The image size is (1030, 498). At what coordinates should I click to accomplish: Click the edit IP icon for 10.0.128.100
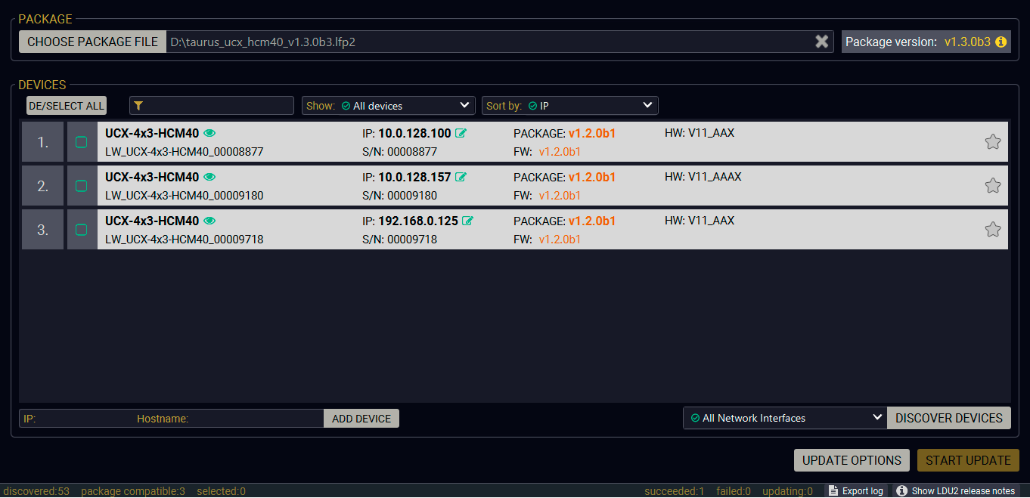click(x=461, y=134)
